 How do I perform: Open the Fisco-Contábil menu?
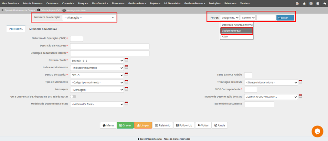[100, 3]
